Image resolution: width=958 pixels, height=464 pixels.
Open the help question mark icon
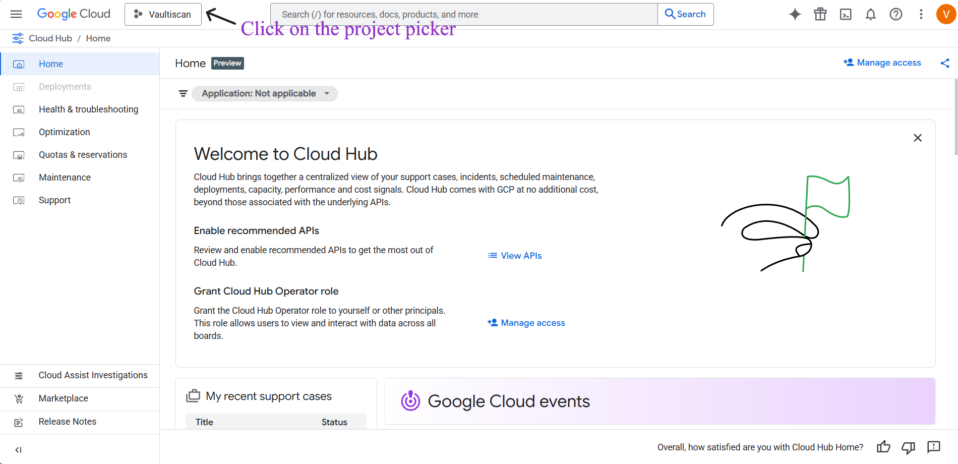(896, 14)
